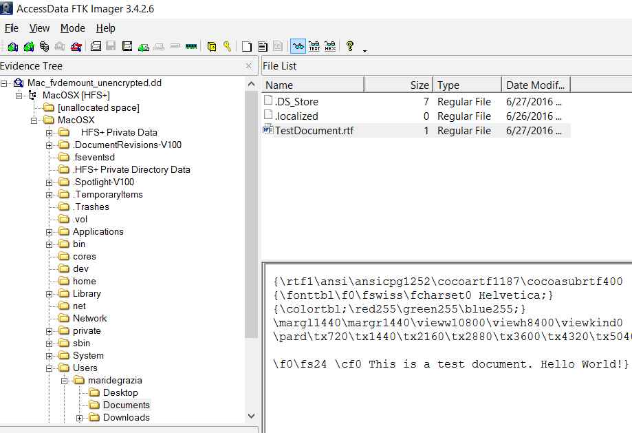Click the Mac_fvdemount_unencrypted.dd image icon
The height and width of the screenshot is (433, 632).
(x=19, y=83)
